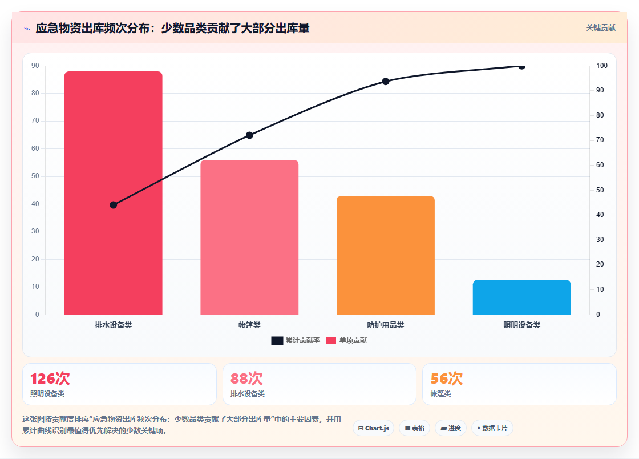Click the description paragraph starting 这张图按贡献度排序
Screen dimensions: 639x459
182,425
